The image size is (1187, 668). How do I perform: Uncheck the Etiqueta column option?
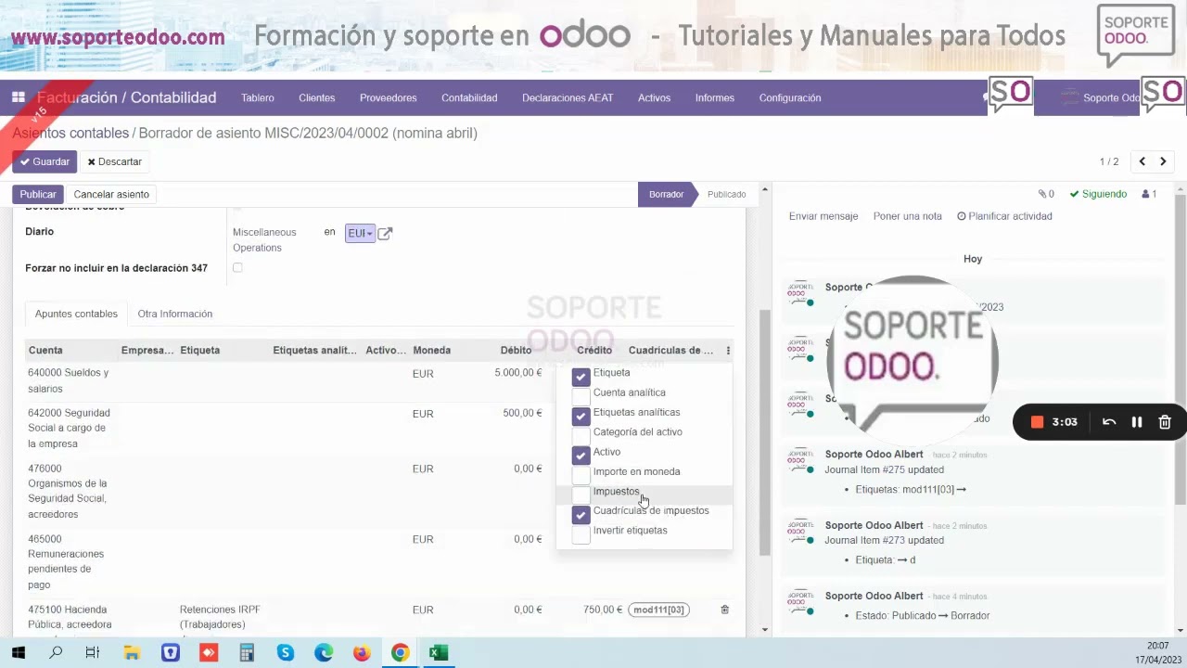pyautogui.click(x=581, y=377)
